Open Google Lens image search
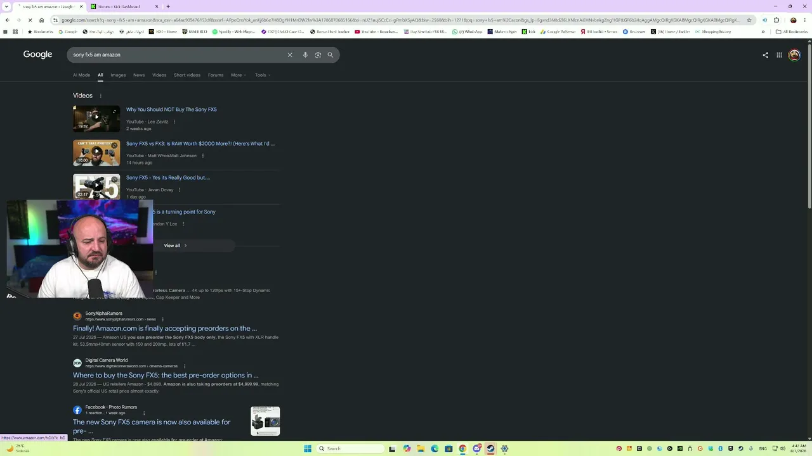 (318, 55)
